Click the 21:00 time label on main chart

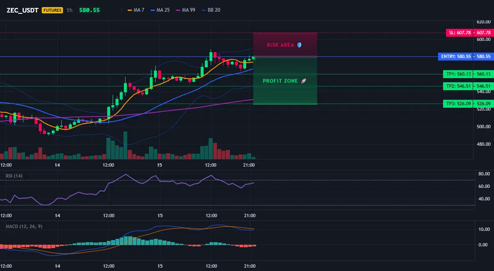(249, 165)
